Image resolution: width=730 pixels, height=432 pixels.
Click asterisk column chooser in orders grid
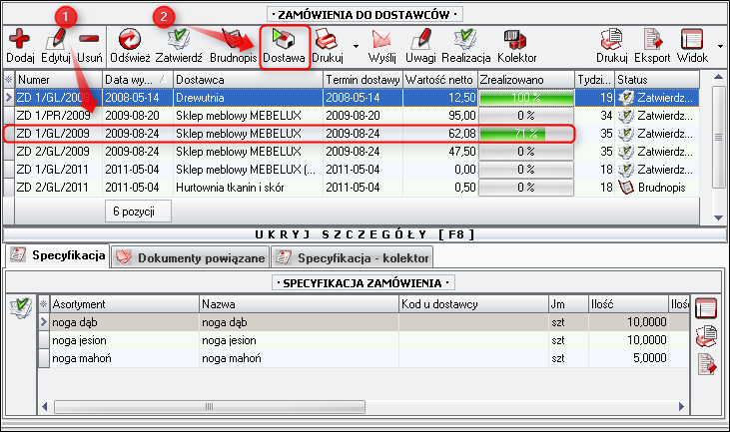coord(8,80)
